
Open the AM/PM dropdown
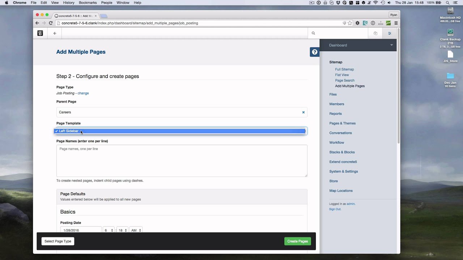[136, 230]
